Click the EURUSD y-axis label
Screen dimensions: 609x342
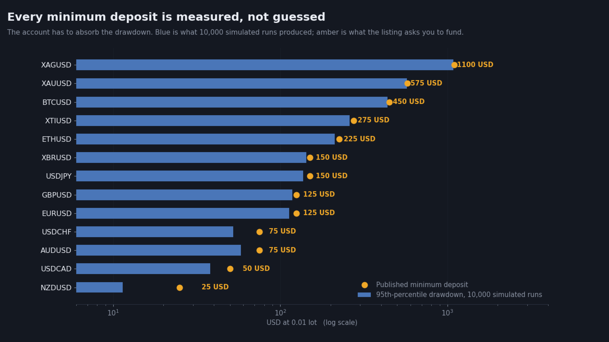coord(56,213)
